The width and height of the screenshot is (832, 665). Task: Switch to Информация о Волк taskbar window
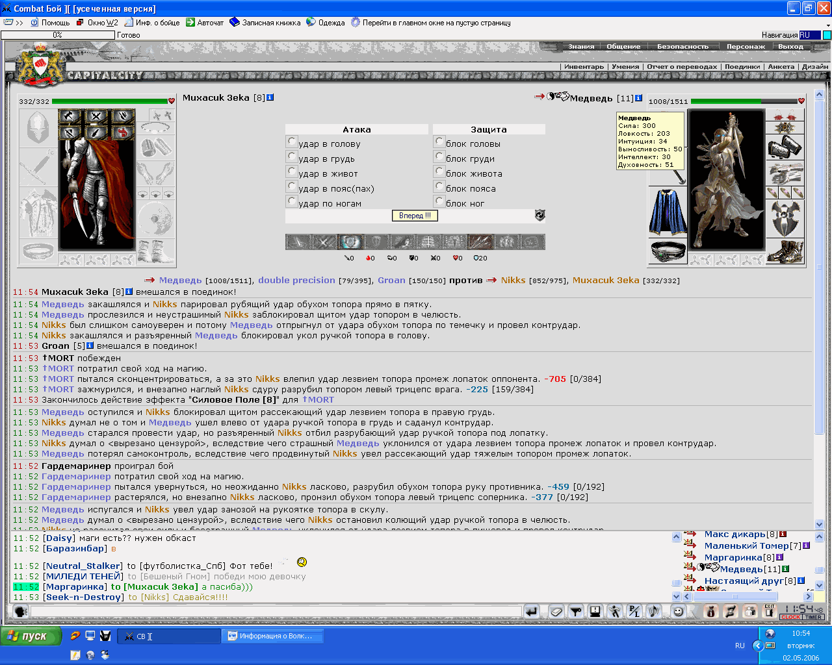(272, 636)
